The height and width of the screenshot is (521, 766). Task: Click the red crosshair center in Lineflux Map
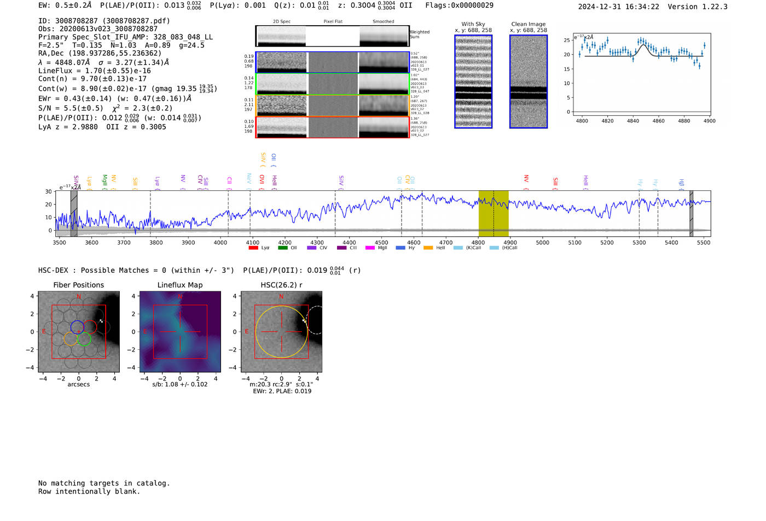coord(180,332)
